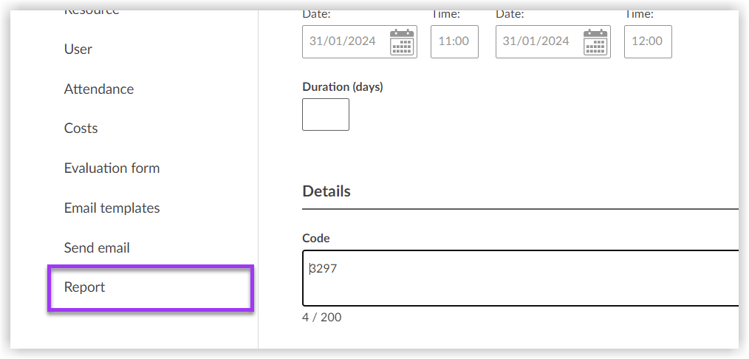Click the Duration (days) label
749x359 pixels.
point(343,87)
